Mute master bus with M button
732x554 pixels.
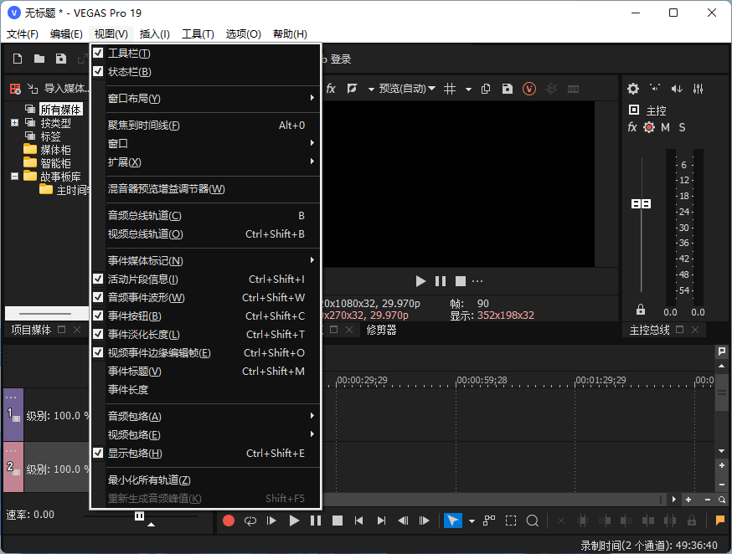tap(665, 127)
